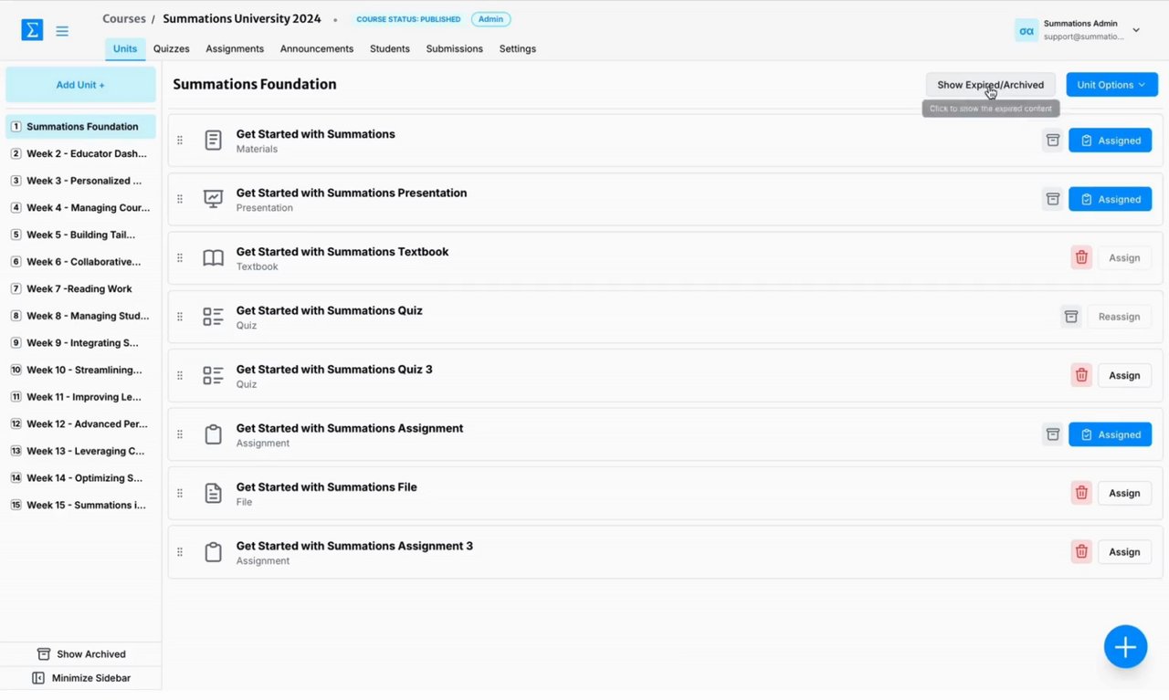Archive Get Started with Summations materials item
The image size is (1169, 700).
coord(1053,141)
